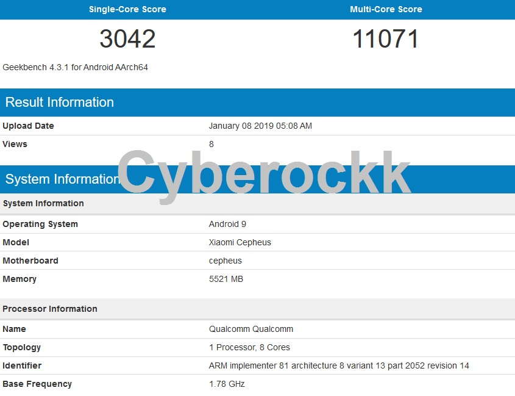Click the Base Frequency label
This screenshot has height=396, width=515.
(37, 384)
